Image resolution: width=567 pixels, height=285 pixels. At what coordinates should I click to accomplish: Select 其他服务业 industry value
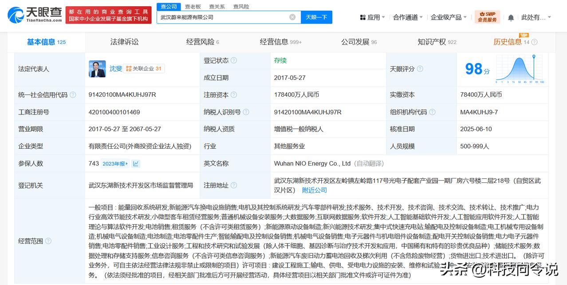289,146
